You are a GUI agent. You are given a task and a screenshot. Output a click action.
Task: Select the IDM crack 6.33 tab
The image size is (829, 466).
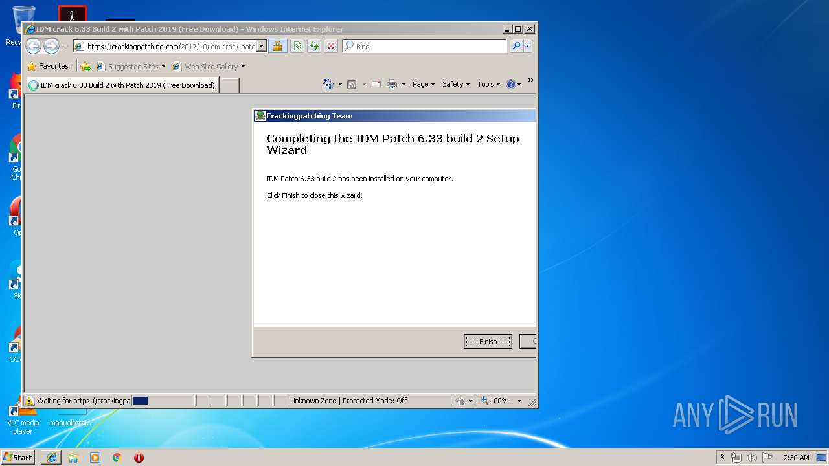coord(122,85)
